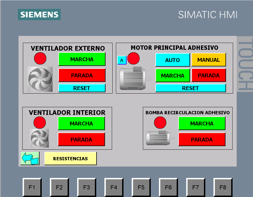The image size is (253, 197).
Task: Push the F4 function key
Action: [114, 187]
